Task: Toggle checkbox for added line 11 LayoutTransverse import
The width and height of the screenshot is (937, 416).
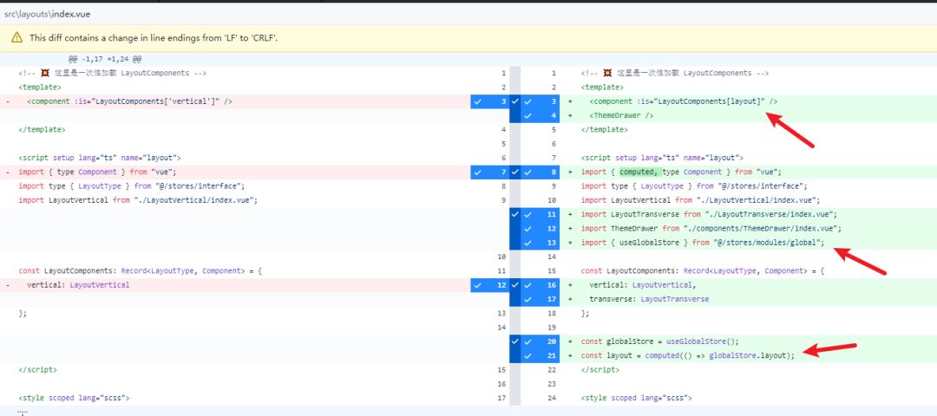Action: (527, 214)
